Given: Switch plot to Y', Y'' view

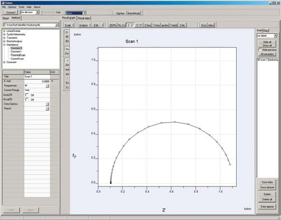Looking at the screenshot, I should (x=139, y=25).
